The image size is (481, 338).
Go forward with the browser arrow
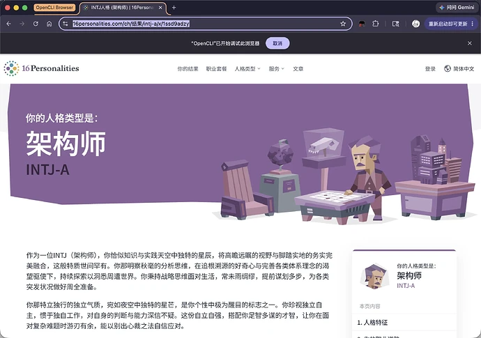[22, 24]
